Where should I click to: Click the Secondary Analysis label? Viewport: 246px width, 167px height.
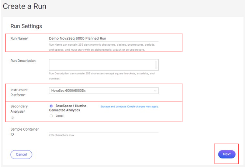click(20, 108)
